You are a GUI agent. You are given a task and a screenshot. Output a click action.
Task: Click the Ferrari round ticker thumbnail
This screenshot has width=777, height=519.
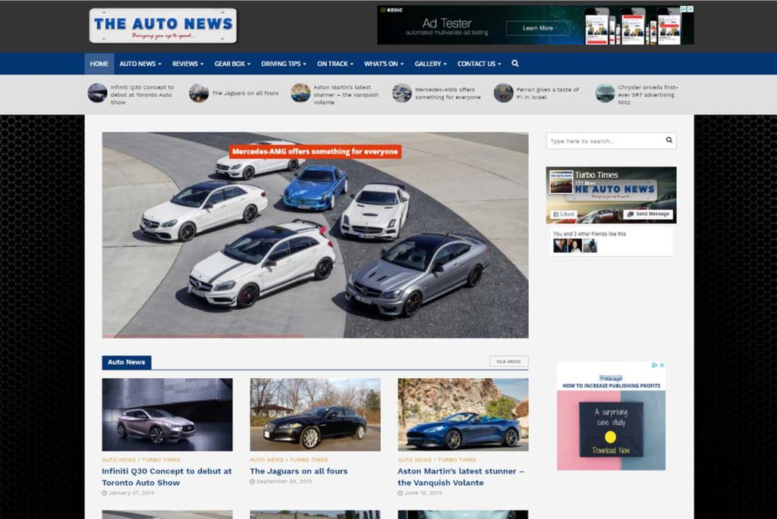pyautogui.click(x=503, y=93)
